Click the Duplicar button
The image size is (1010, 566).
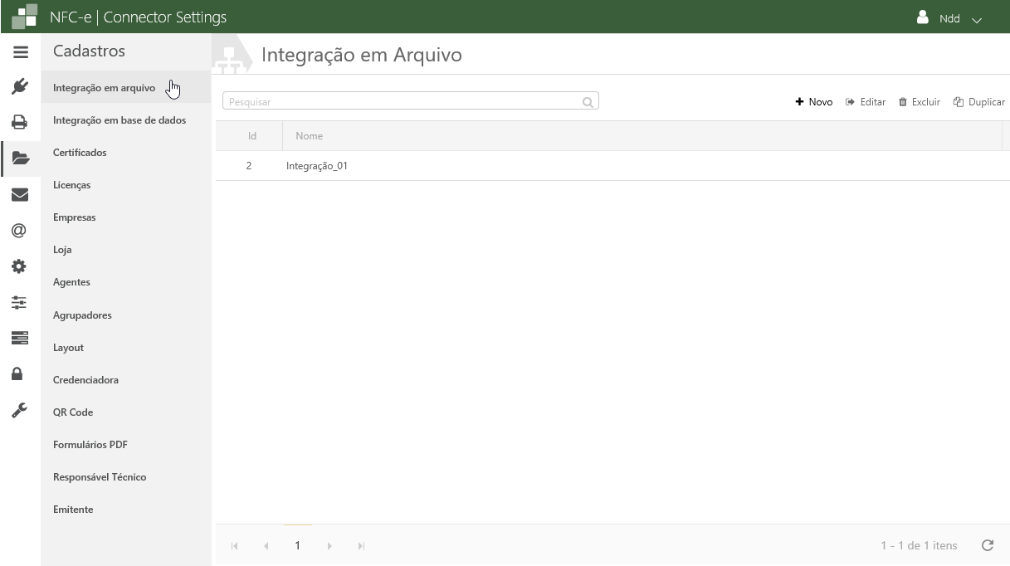click(x=979, y=102)
